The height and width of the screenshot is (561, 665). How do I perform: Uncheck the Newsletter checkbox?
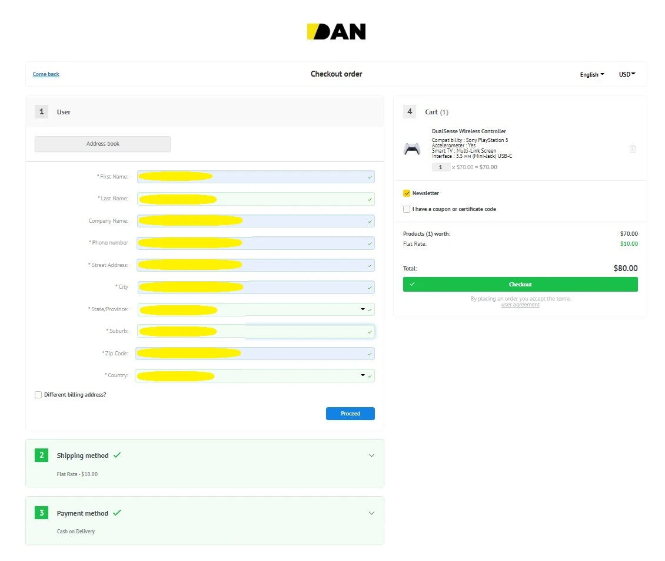pos(407,193)
